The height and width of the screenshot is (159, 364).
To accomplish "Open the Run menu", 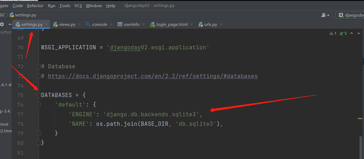I will click(x=51, y=6).
